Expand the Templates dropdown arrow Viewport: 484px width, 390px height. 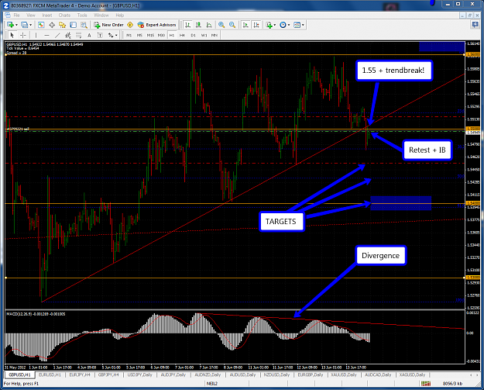tap(303, 25)
